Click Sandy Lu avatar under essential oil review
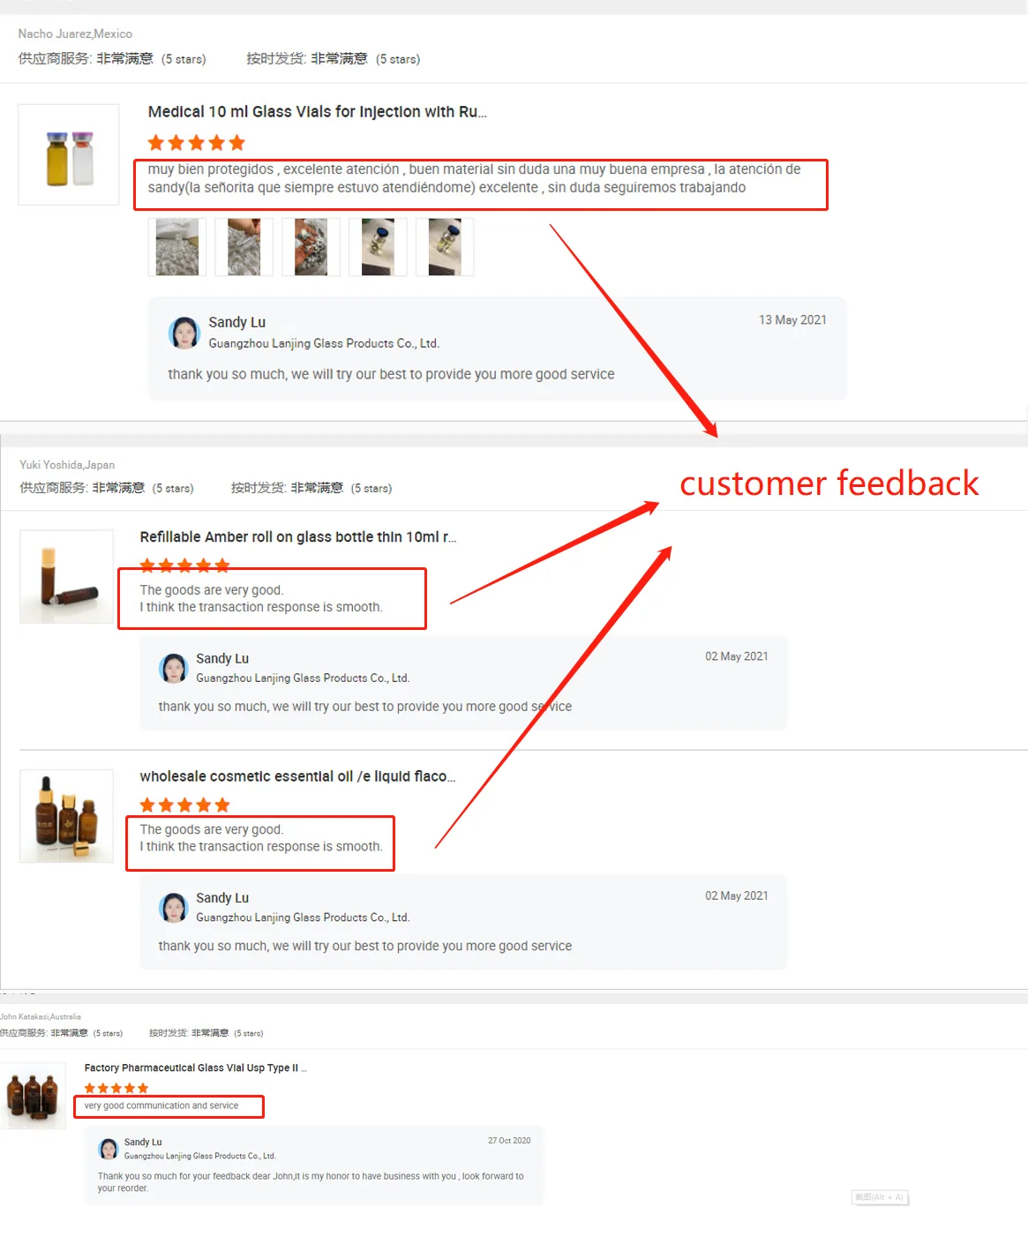 click(174, 907)
